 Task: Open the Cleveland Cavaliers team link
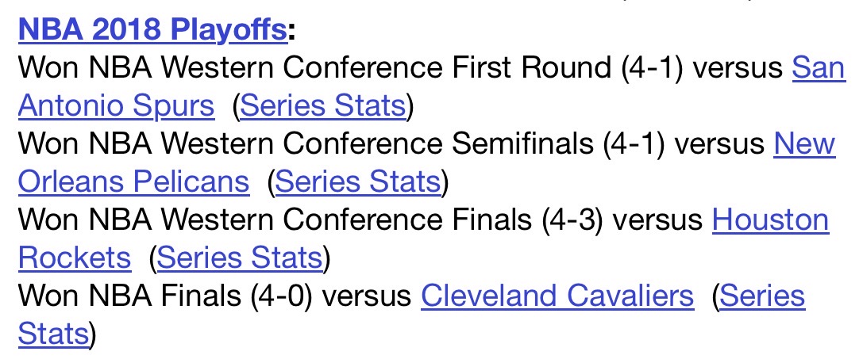point(557,296)
